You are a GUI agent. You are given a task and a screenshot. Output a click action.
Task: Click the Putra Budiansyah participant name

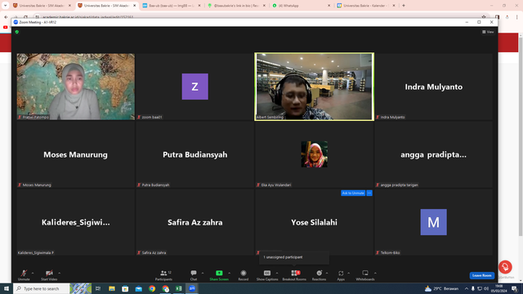(x=194, y=154)
